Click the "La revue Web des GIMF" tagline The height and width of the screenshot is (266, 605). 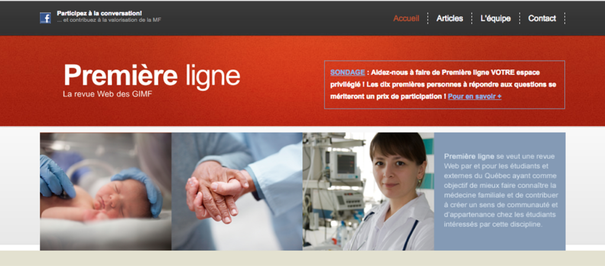pyautogui.click(x=108, y=94)
